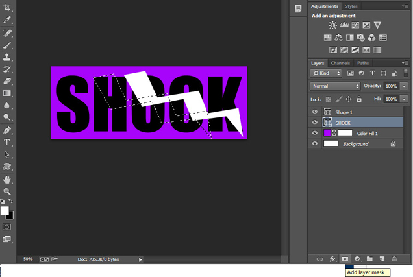
Task: Open the layer style fx menu
Action: click(332, 259)
